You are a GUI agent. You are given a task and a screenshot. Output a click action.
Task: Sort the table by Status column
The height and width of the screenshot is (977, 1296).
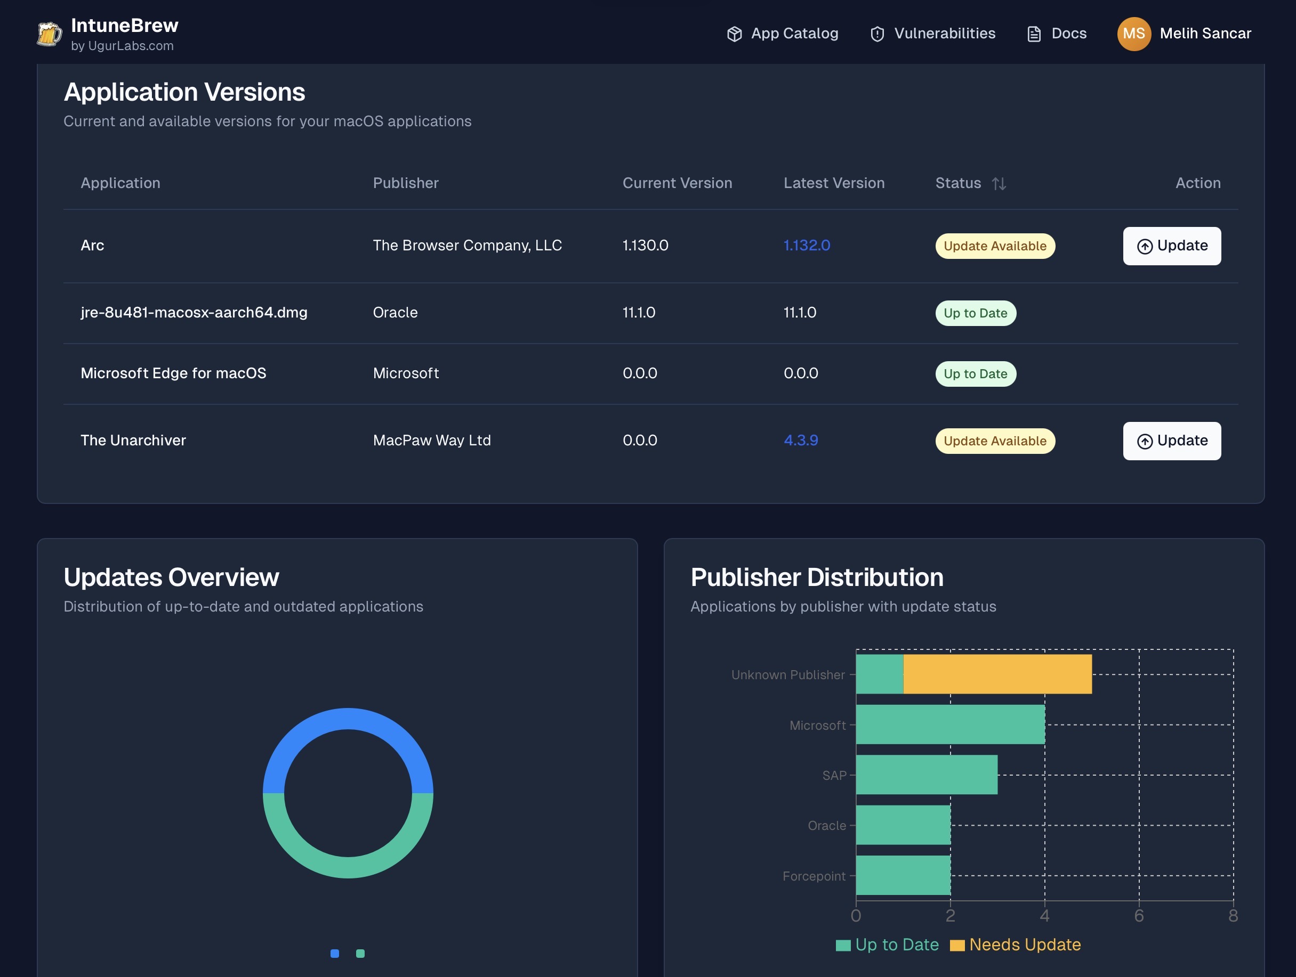[x=999, y=184]
